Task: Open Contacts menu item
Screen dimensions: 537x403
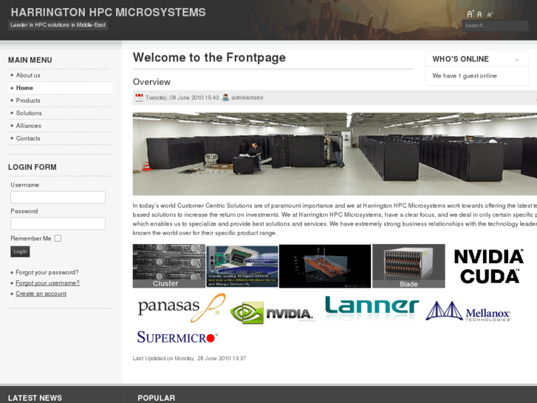Action: [x=28, y=138]
